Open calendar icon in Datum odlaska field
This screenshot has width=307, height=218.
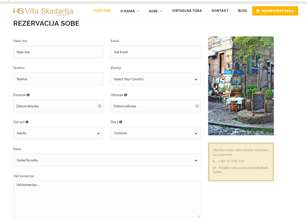[197, 106]
